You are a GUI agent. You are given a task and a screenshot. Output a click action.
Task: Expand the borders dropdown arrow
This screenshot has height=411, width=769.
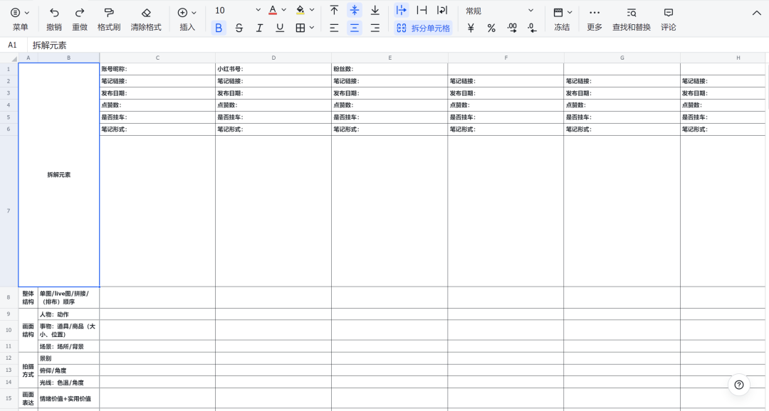(x=312, y=28)
